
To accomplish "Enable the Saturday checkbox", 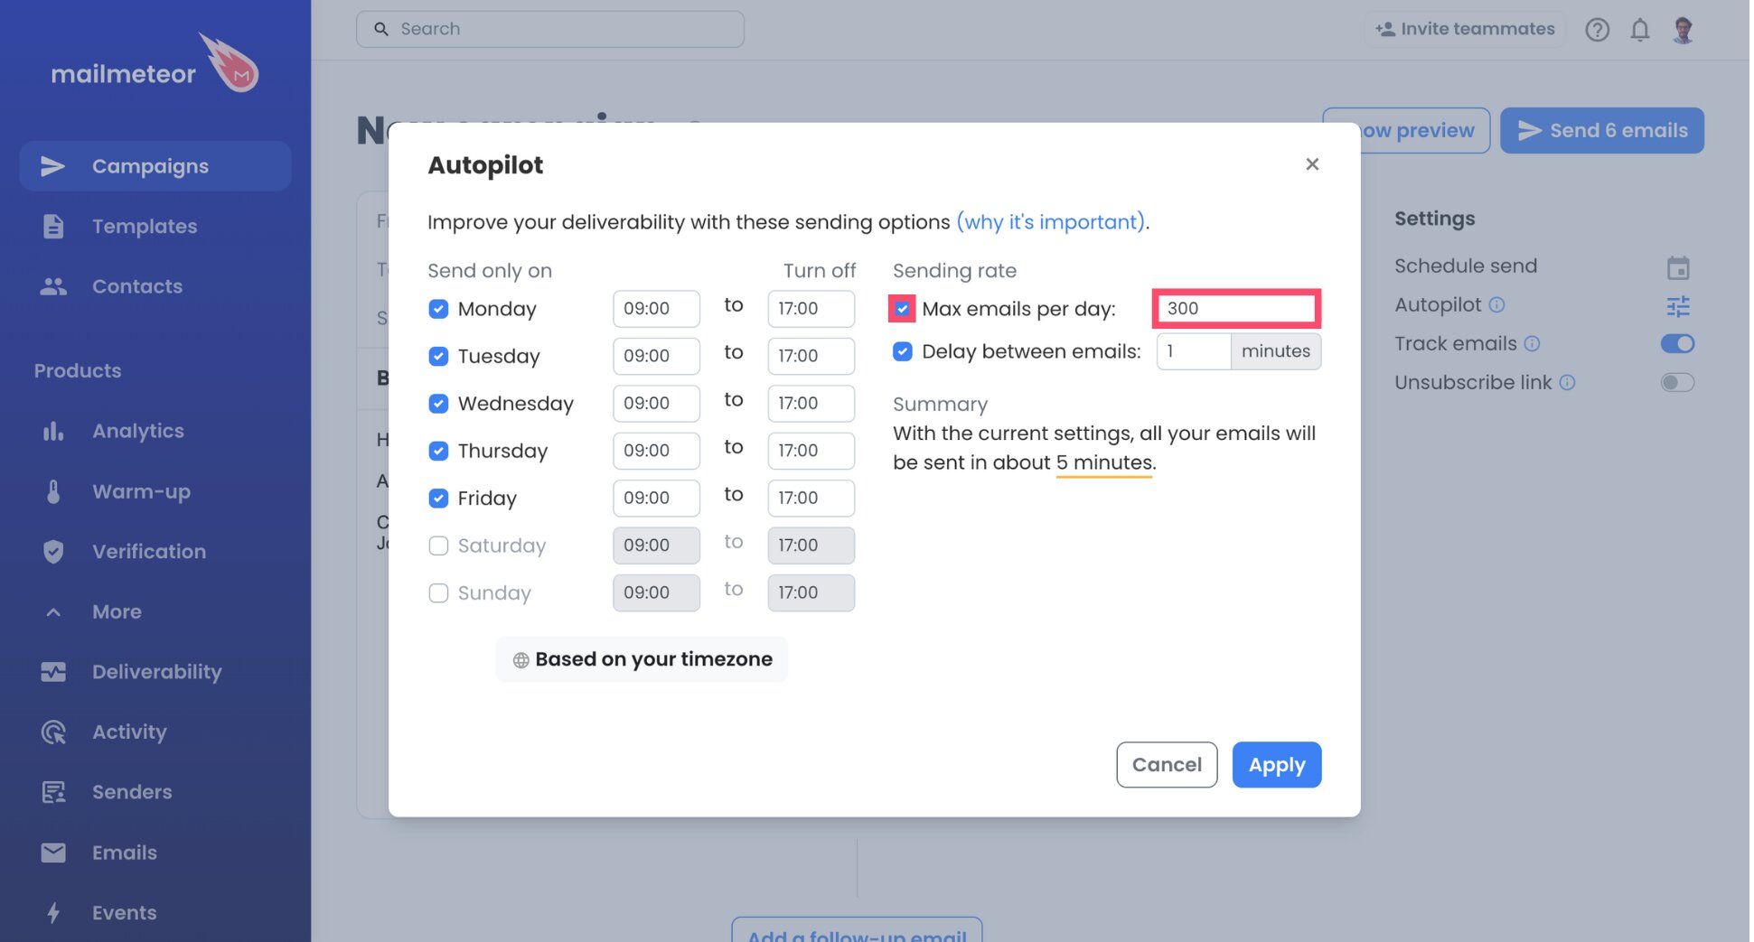I will pyautogui.click(x=438, y=546).
